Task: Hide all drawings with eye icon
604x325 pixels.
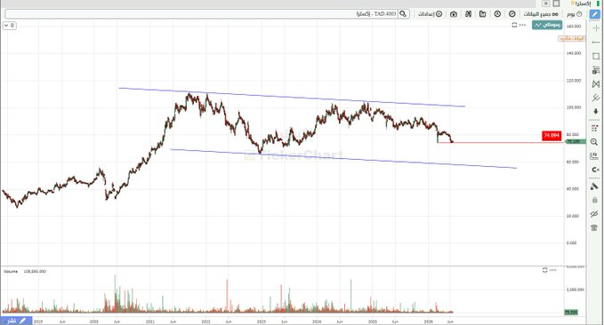Action: (x=594, y=214)
